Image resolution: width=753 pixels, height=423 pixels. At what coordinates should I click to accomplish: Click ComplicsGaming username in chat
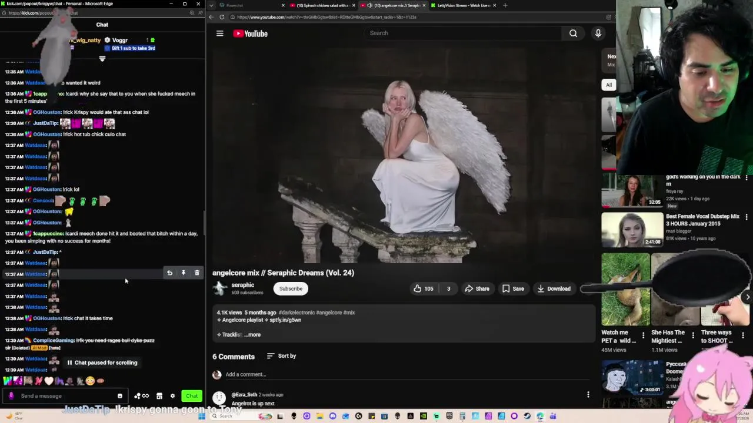[x=54, y=340]
